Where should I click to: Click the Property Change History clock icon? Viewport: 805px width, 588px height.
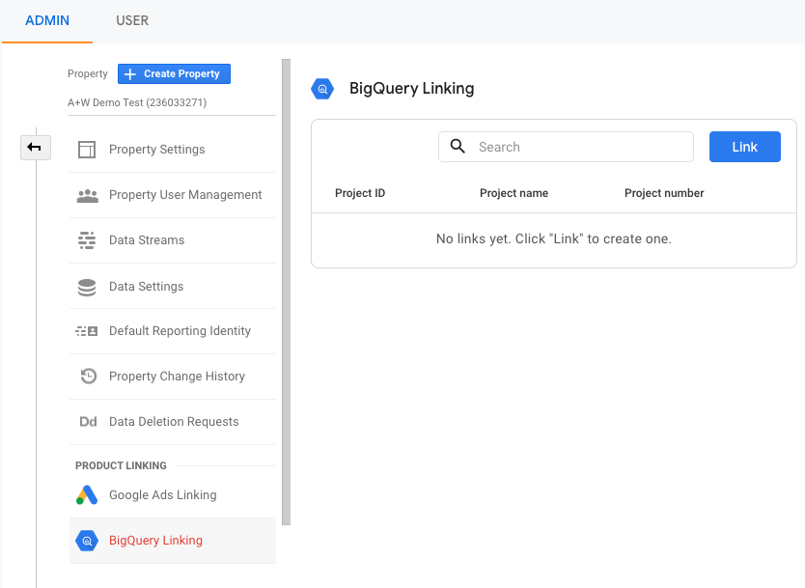click(88, 377)
